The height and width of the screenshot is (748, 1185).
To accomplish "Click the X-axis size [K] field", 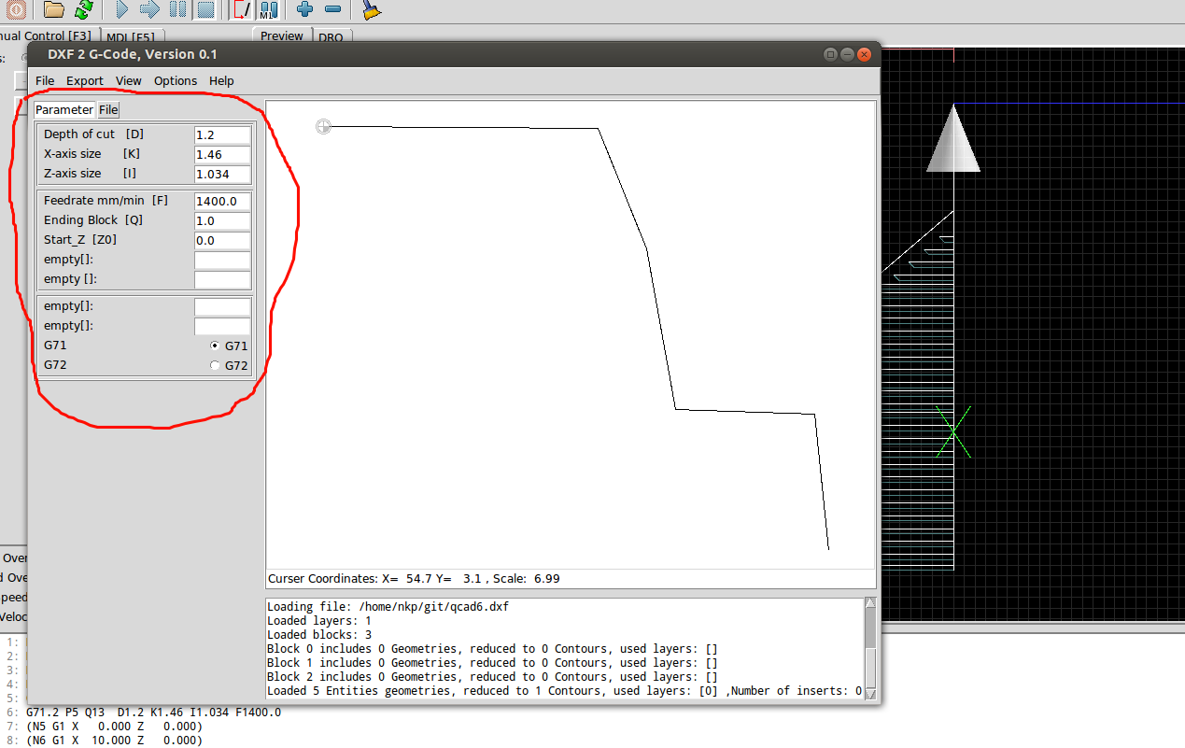I will coord(222,154).
